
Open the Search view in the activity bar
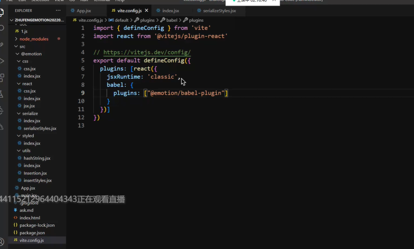2,28
